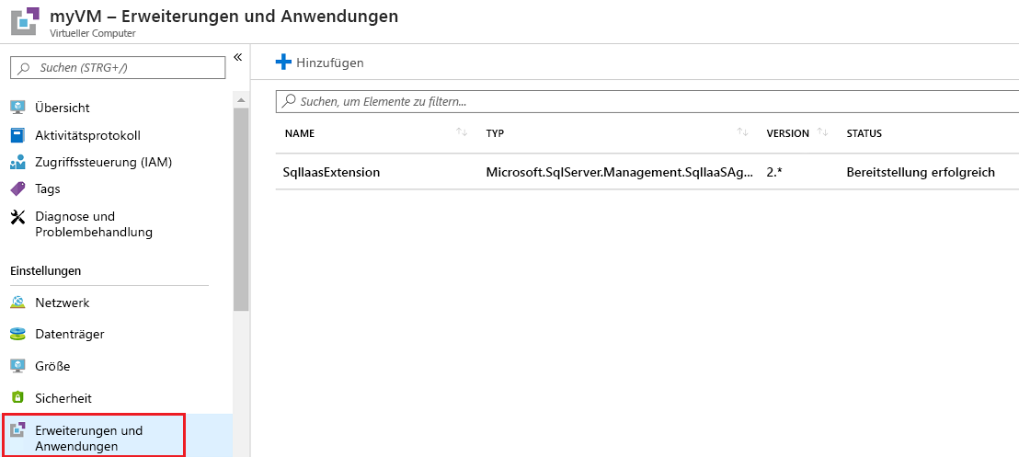1019x457 pixels.
Task: Click the STATUS column header
Action: click(864, 133)
